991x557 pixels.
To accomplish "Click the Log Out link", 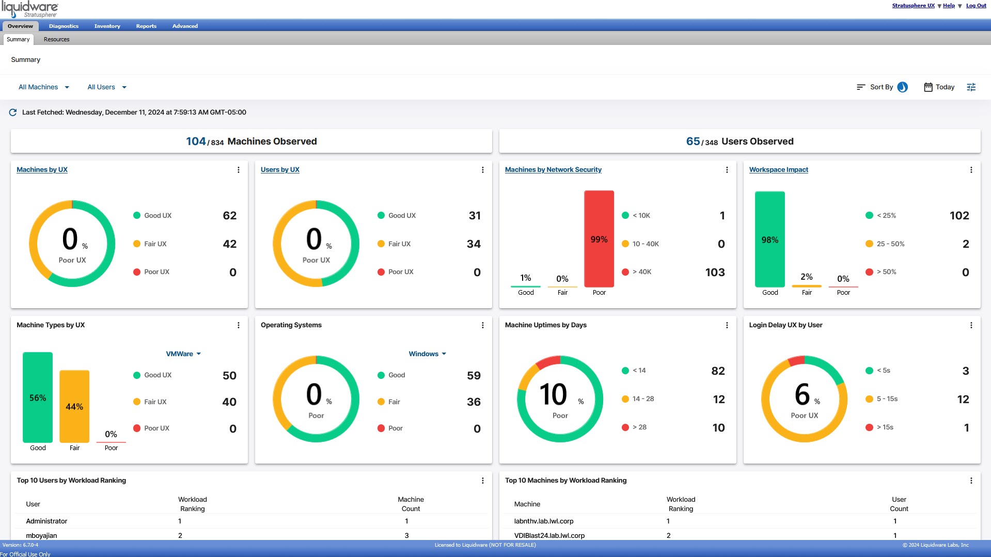I will [976, 6].
